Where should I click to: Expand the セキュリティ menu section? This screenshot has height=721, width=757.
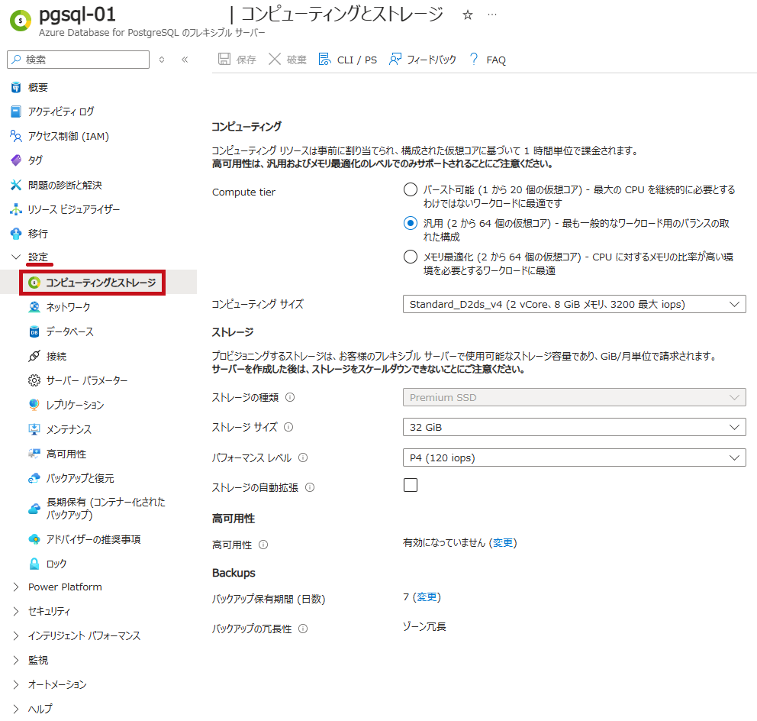pos(49,611)
